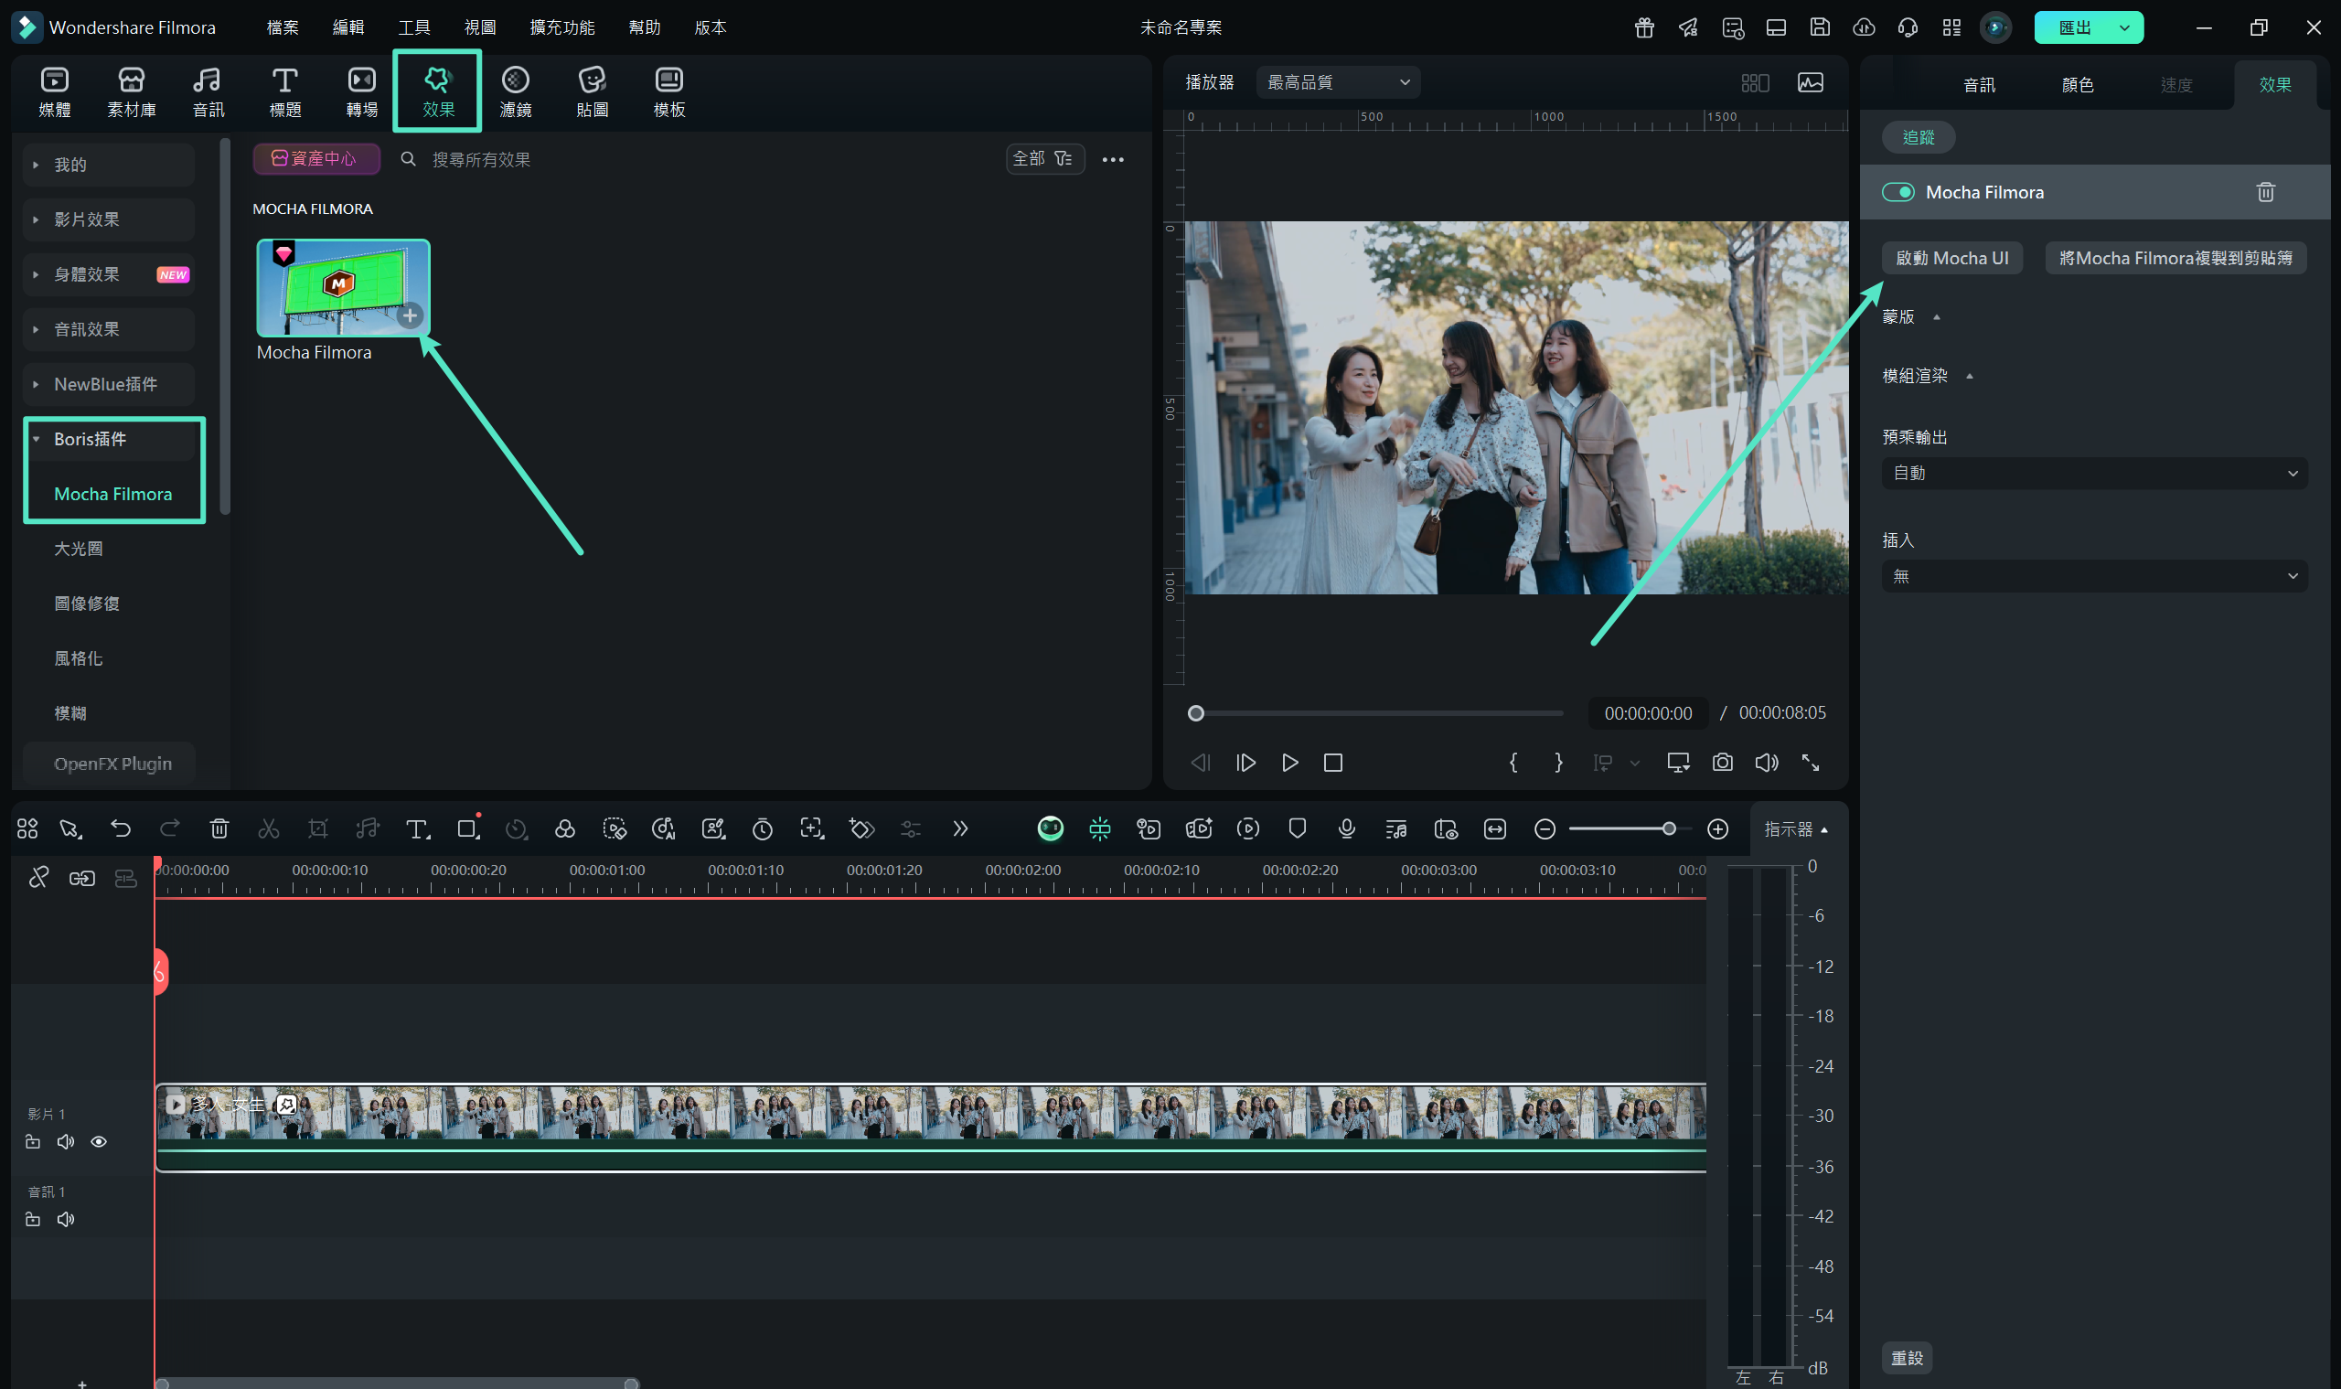Expand the 影片效果 category
Image resolution: width=2341 pixels, height=1389 pixels.
click(x=109, y=219)
